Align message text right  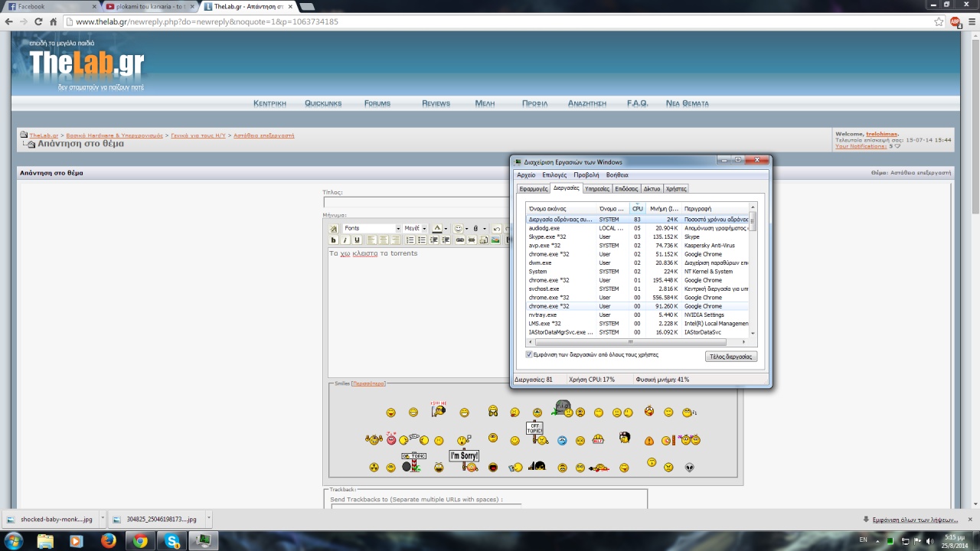[396, 240]
